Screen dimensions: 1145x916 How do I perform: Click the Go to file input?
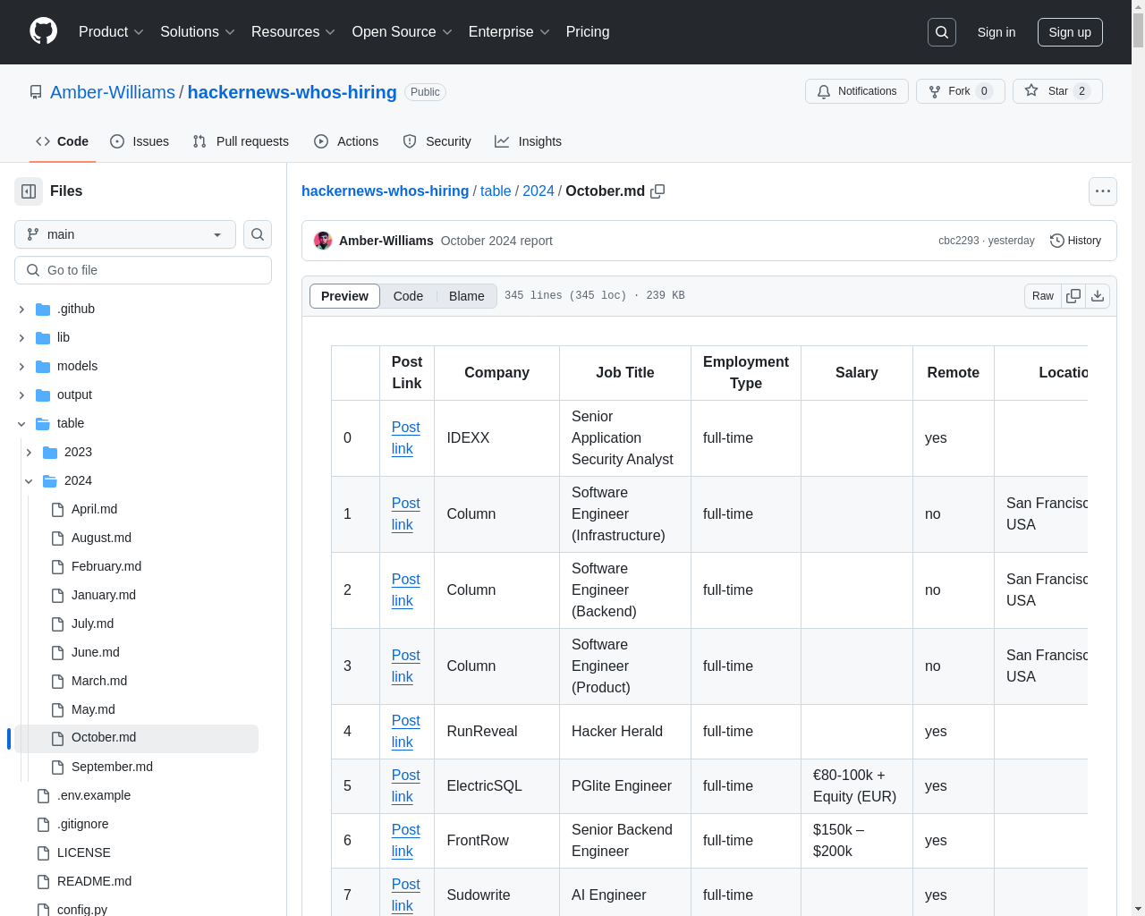[143, 270]
